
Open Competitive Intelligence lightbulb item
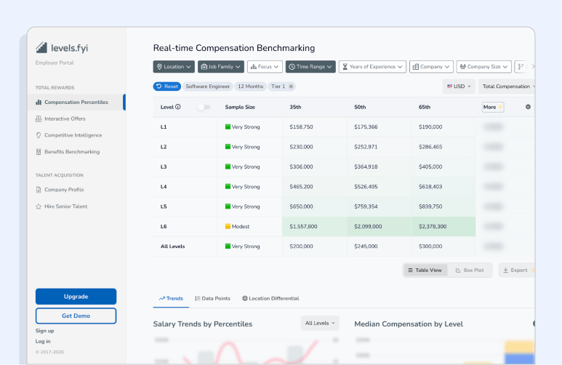point(73,135)
